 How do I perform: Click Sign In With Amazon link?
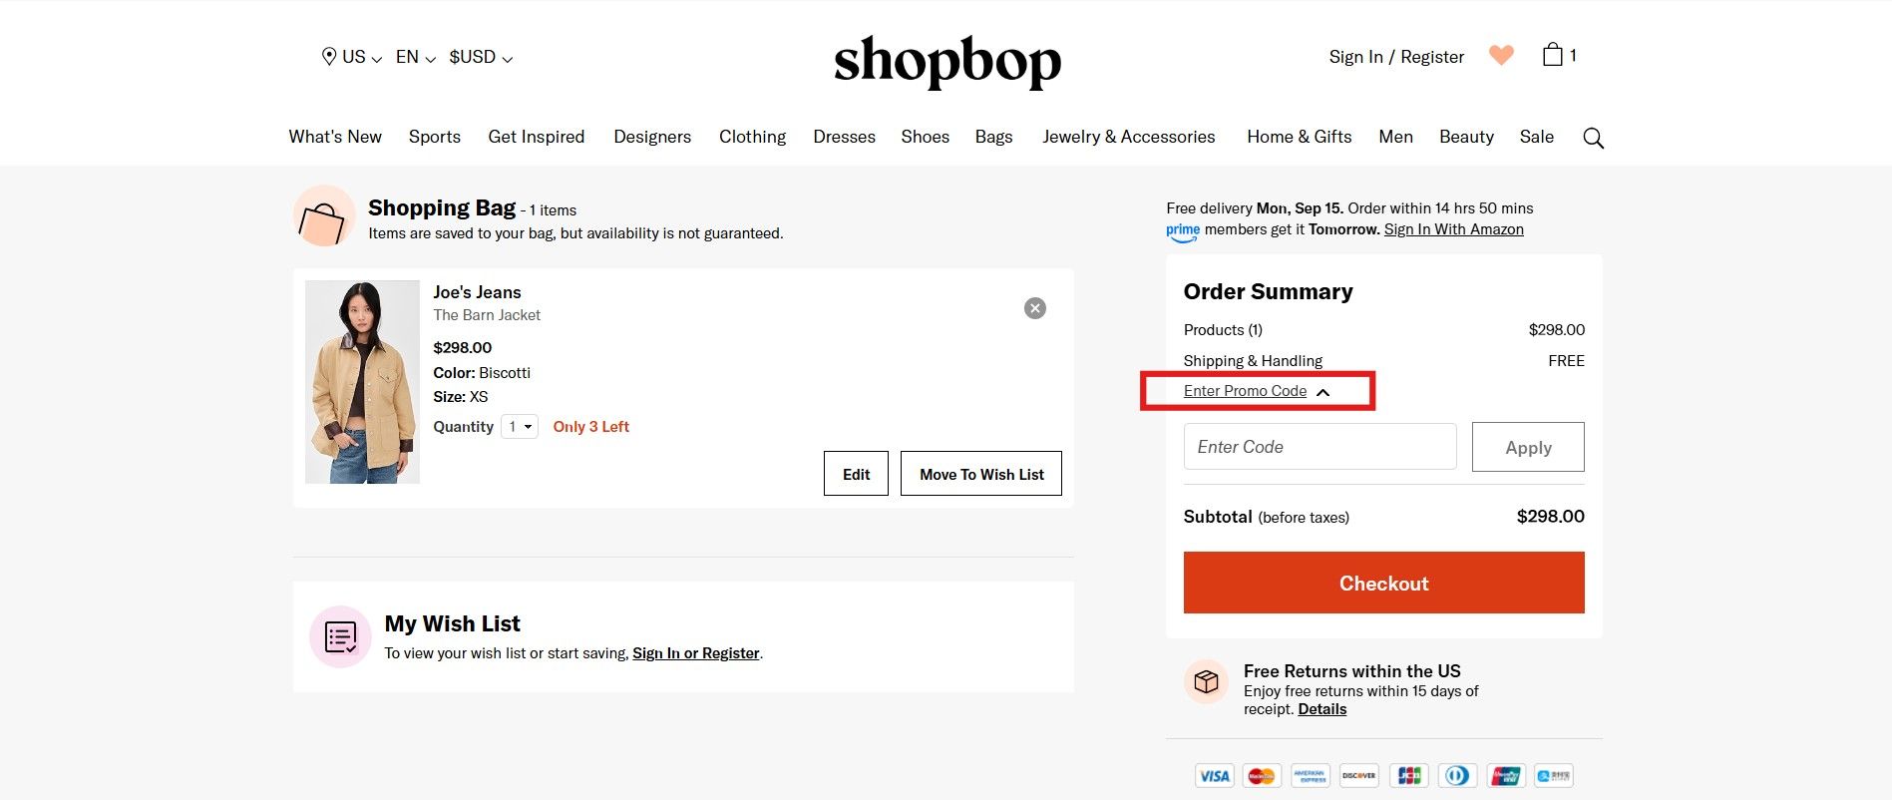1453,229
